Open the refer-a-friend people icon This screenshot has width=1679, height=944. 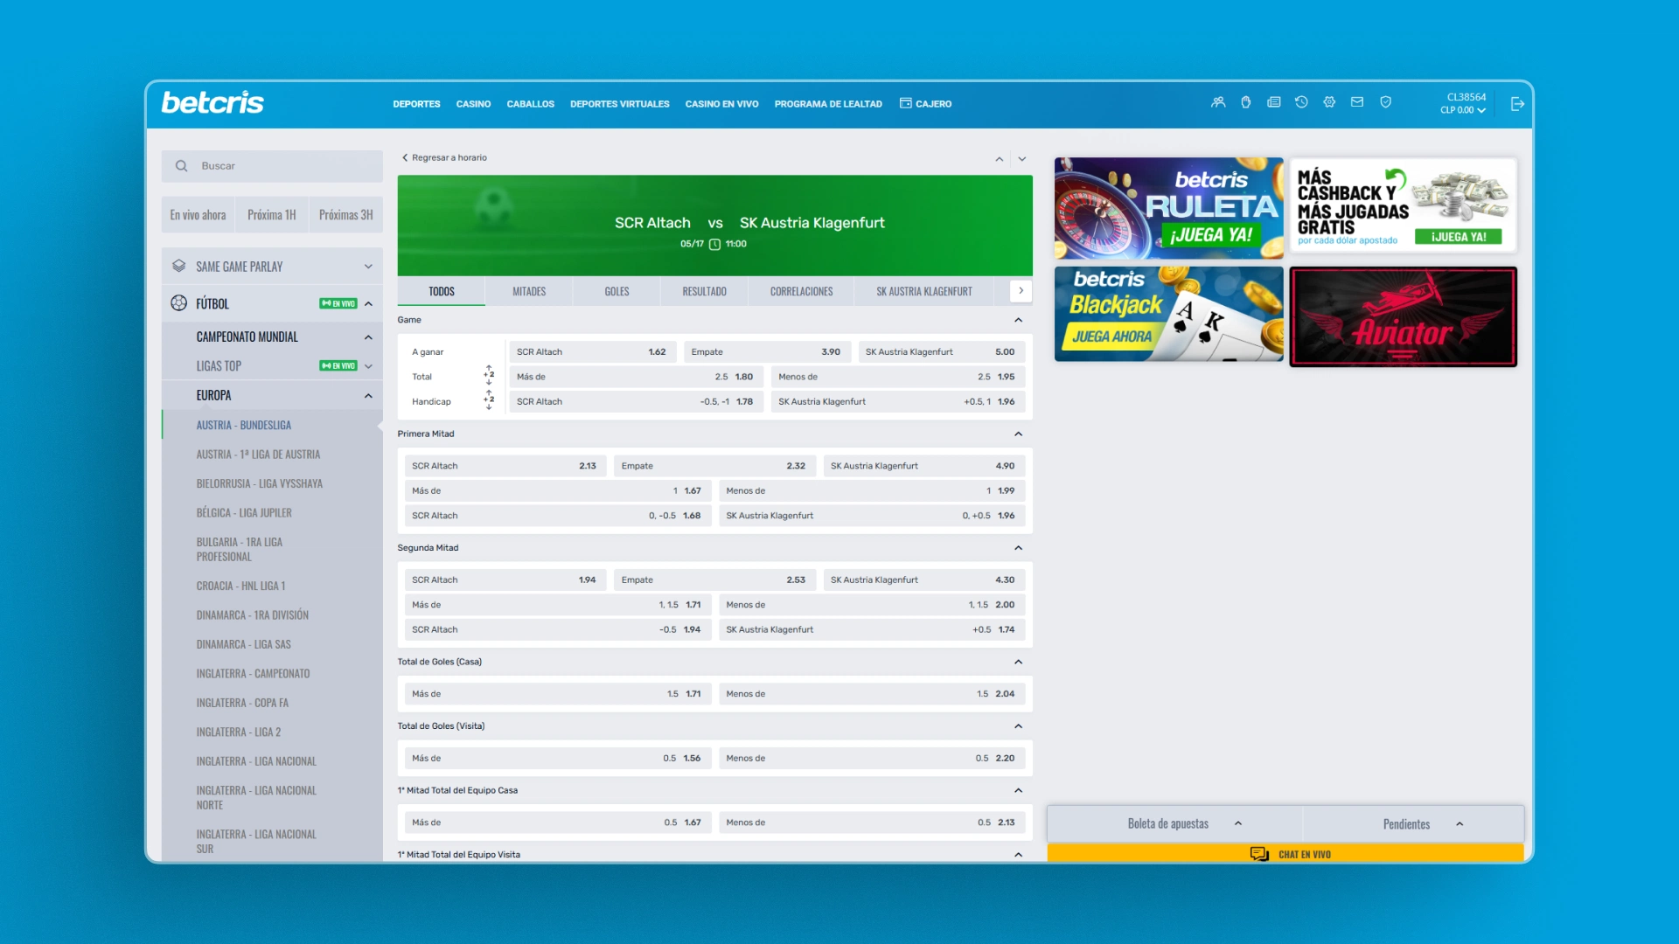(1218, 102)
